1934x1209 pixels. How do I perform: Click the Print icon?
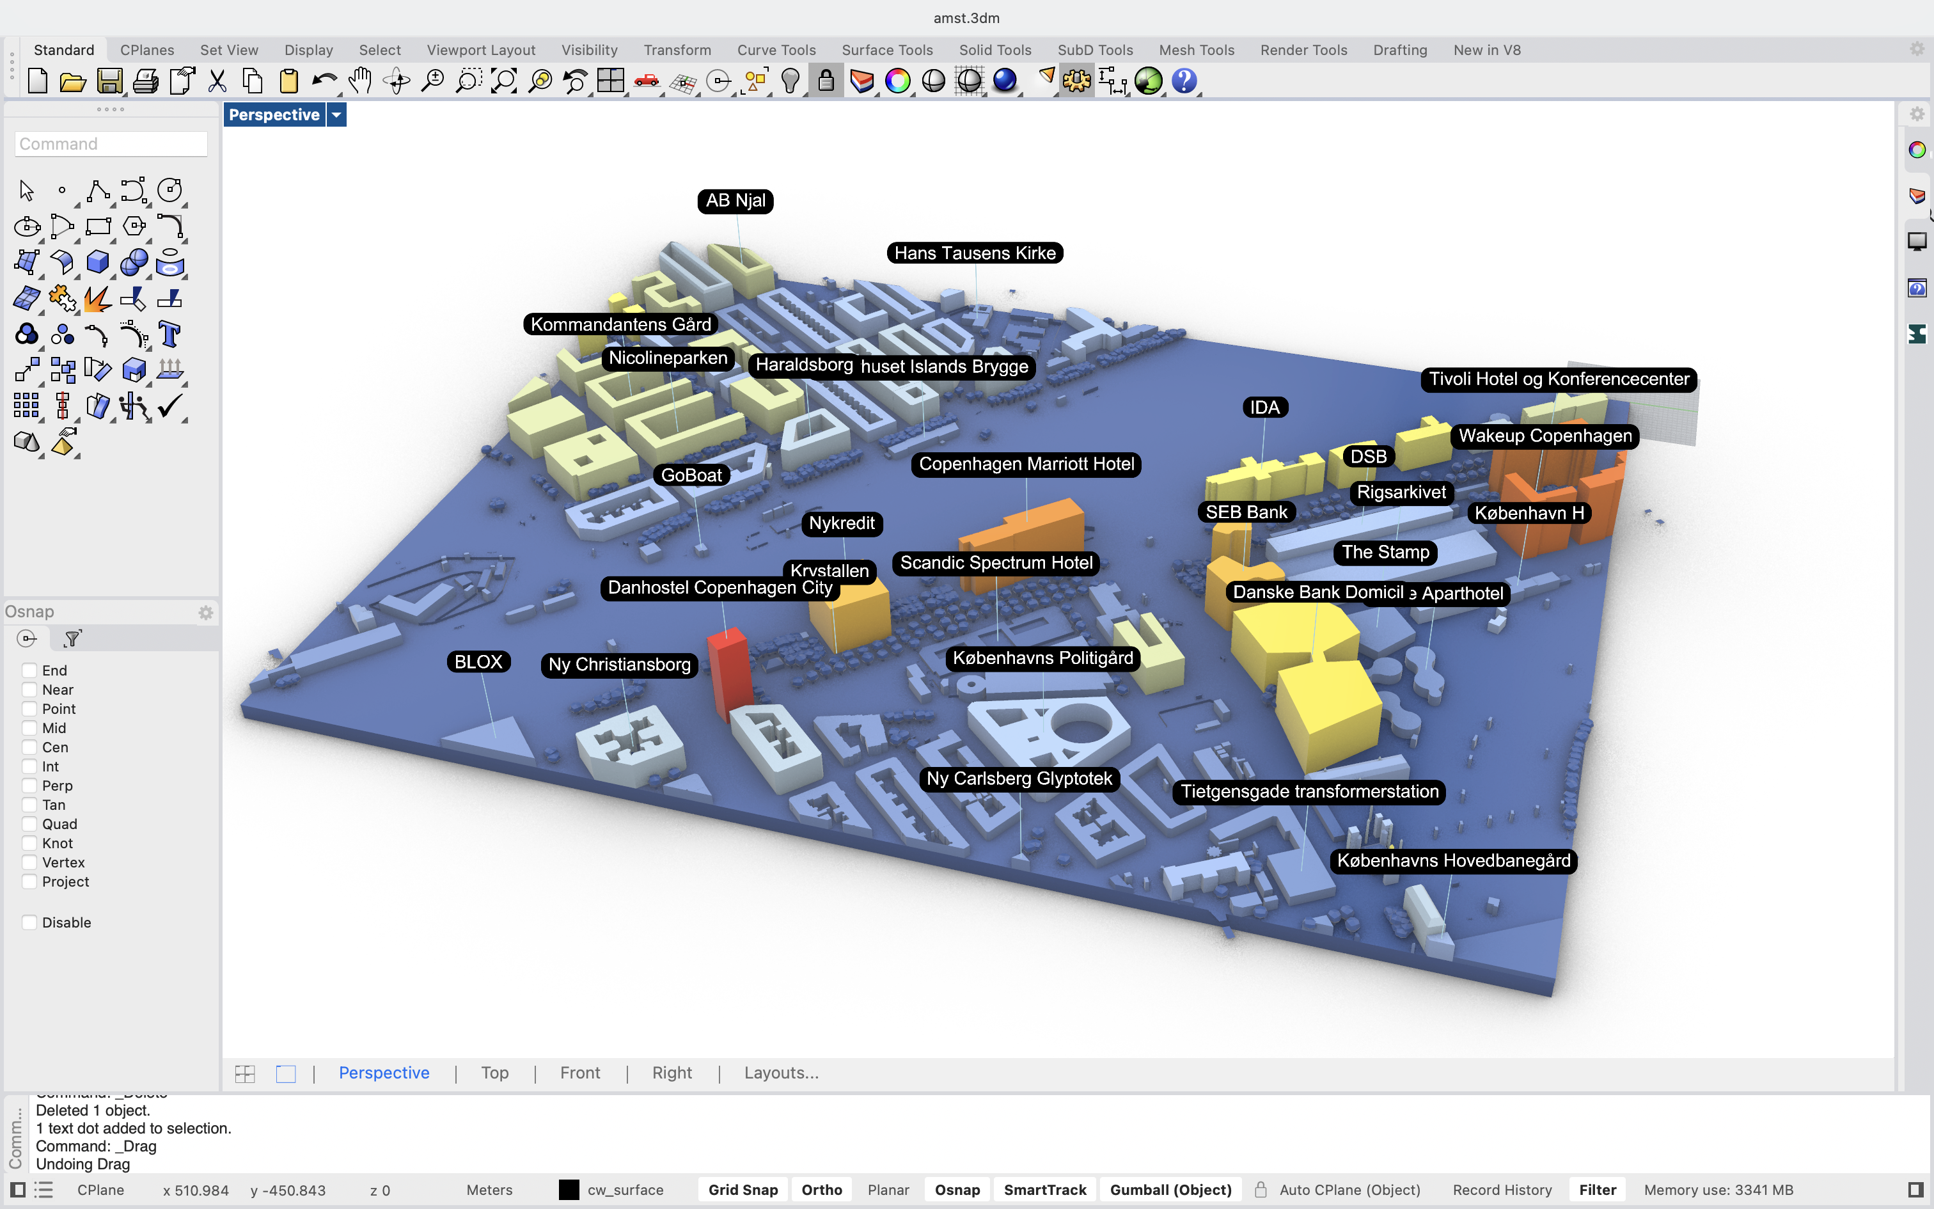pyautogui.click(x=145, y=81)
